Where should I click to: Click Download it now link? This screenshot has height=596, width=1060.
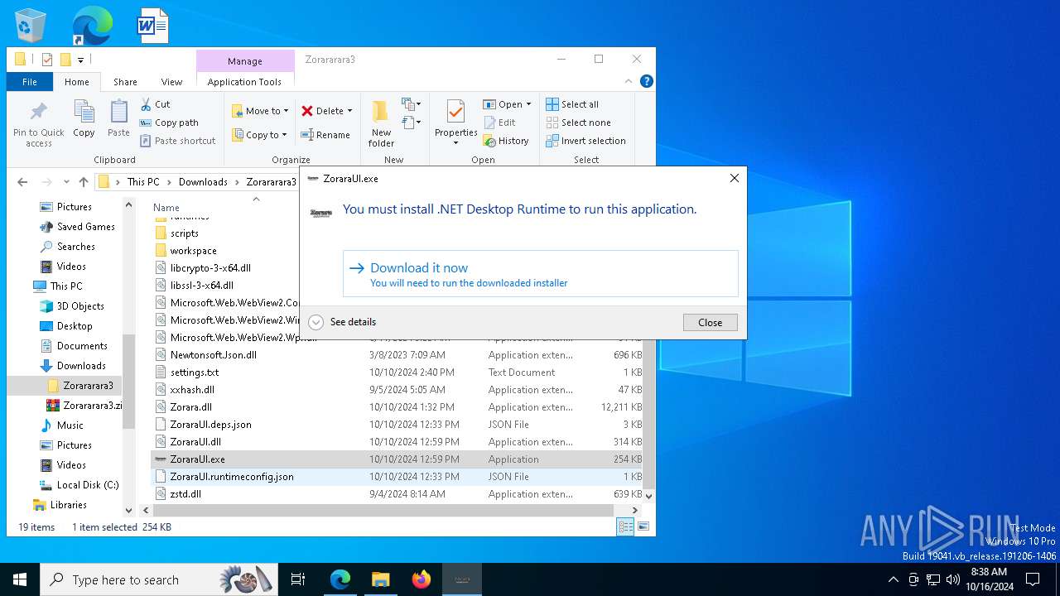pos(540,274)
